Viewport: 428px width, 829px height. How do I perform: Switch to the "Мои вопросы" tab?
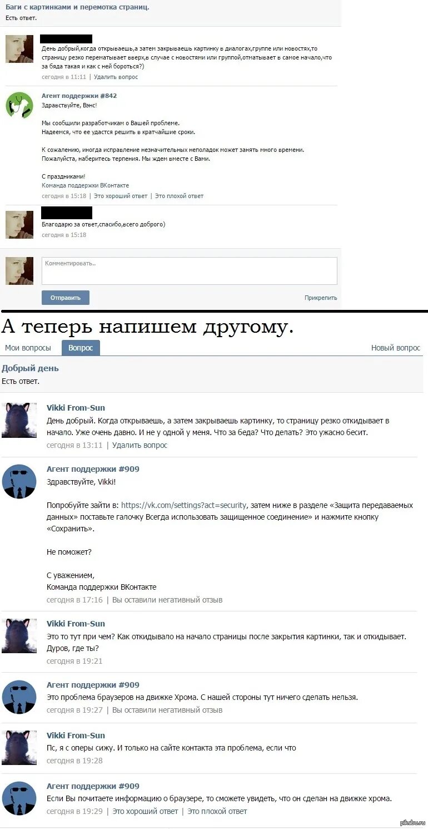(28, 348)
